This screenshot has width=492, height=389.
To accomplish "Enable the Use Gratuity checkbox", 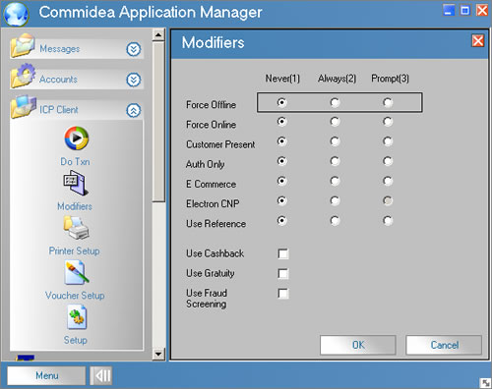I will [x=283, y=273].
